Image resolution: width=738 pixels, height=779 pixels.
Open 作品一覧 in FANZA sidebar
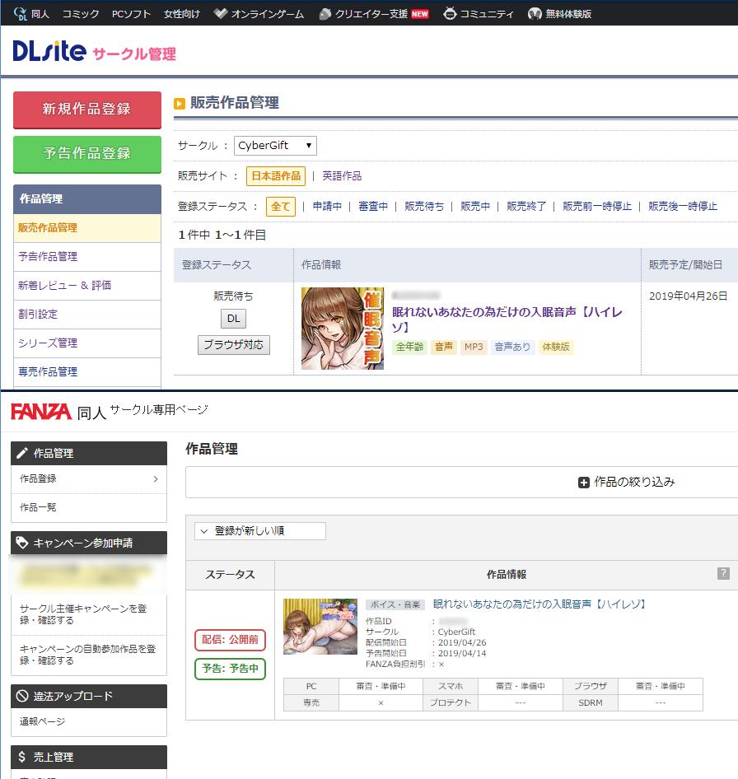(88, 507)
